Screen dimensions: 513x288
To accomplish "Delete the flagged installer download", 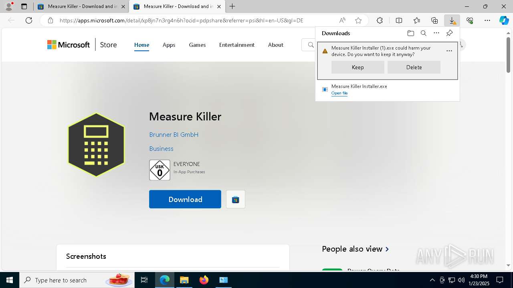I will point(414,67).
